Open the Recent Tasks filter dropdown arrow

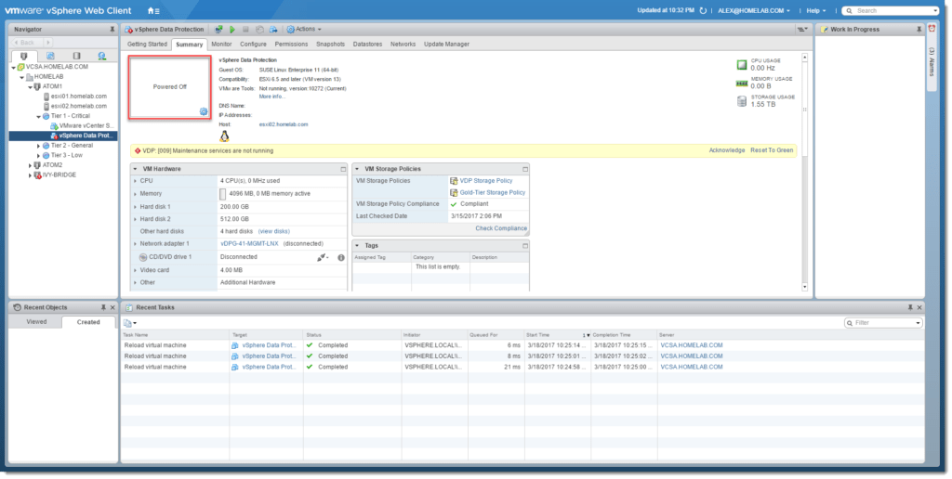tap(918, 323)
